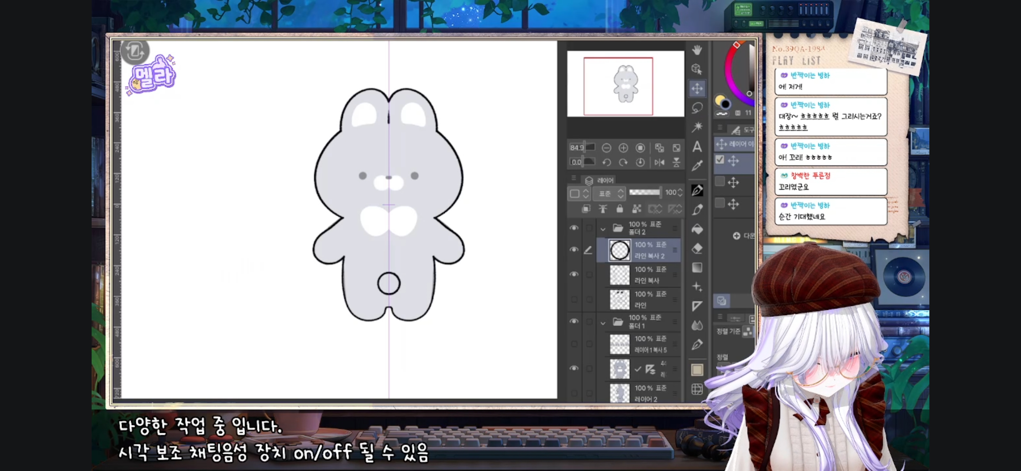Flip canvas vertically in Navigator

tap(676, 163)
